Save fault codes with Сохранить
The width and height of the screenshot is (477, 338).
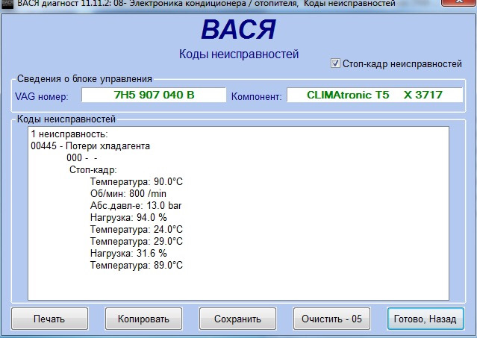237,319
